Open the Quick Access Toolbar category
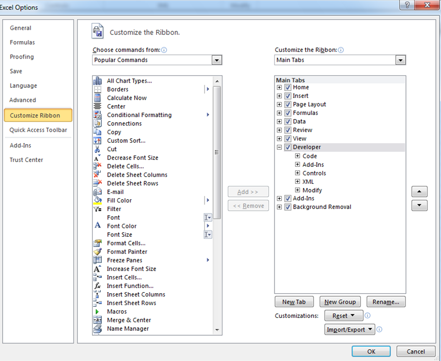 38,130
